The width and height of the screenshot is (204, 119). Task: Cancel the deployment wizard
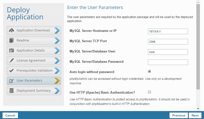10,115
